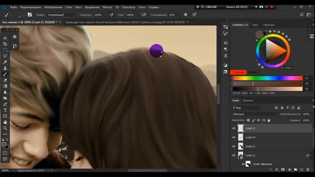Create a new layer group folder
The width and height of the screenshot is (315, 177).
(295, 170)
